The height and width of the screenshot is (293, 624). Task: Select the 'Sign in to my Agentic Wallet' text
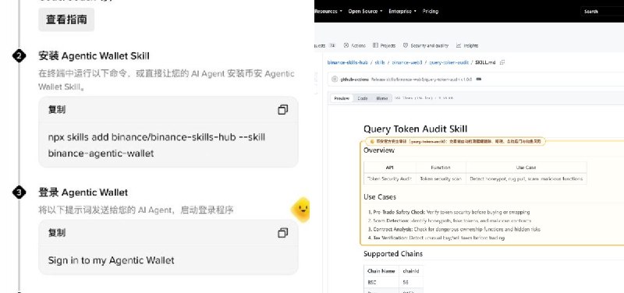click(111, 260)
